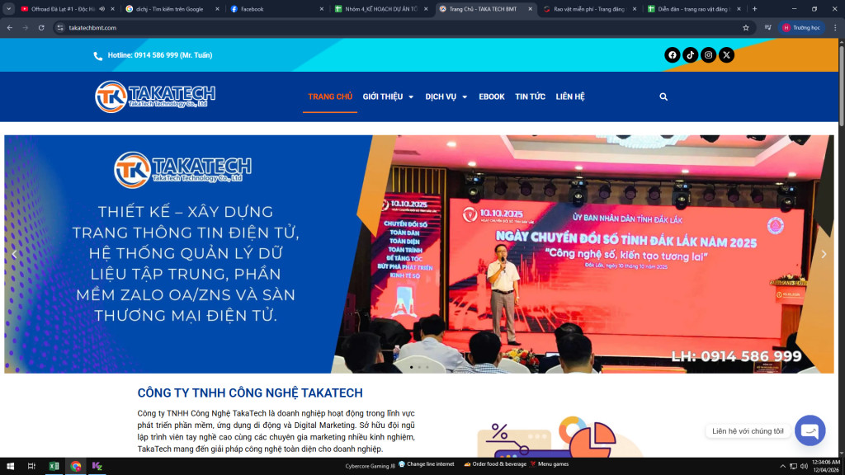845x475 pixels.
Task: Open the TikTok social icon
Action: (691, 55)
